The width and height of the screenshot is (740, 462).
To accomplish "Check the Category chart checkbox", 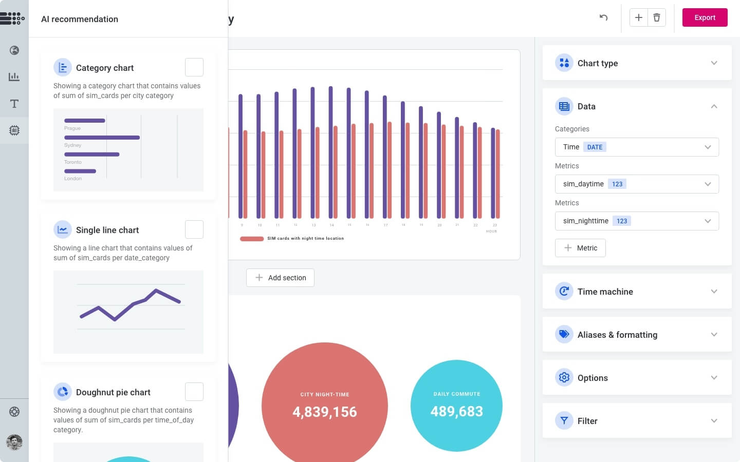I will (194, 67).
